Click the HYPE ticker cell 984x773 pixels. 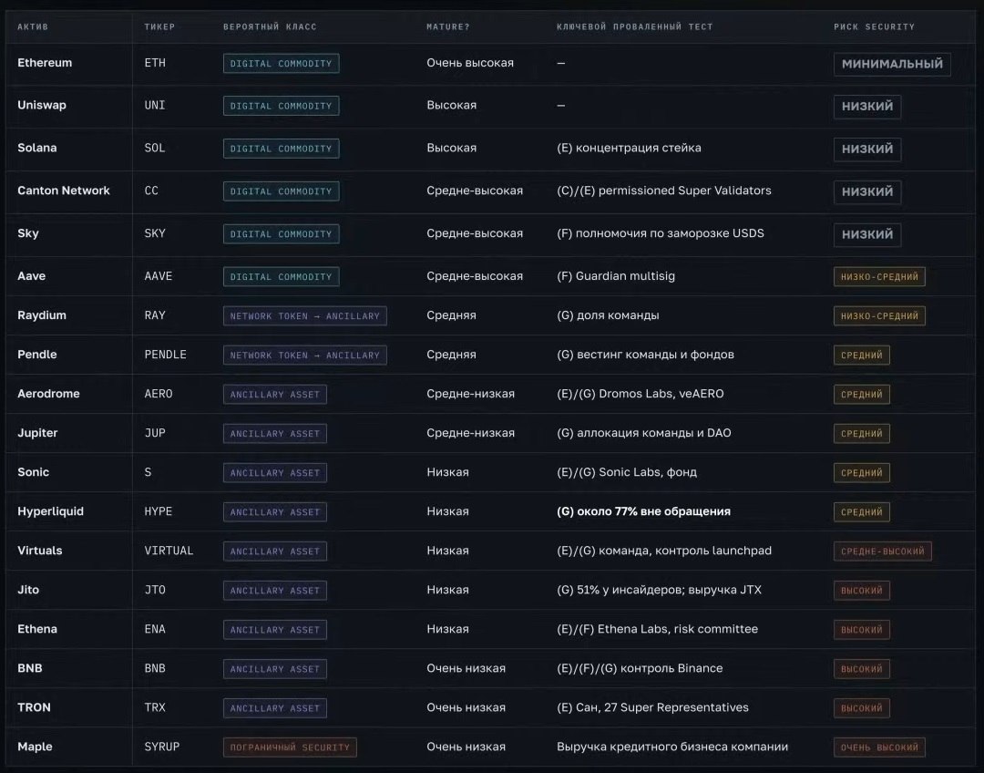click(x=159, y=511)
